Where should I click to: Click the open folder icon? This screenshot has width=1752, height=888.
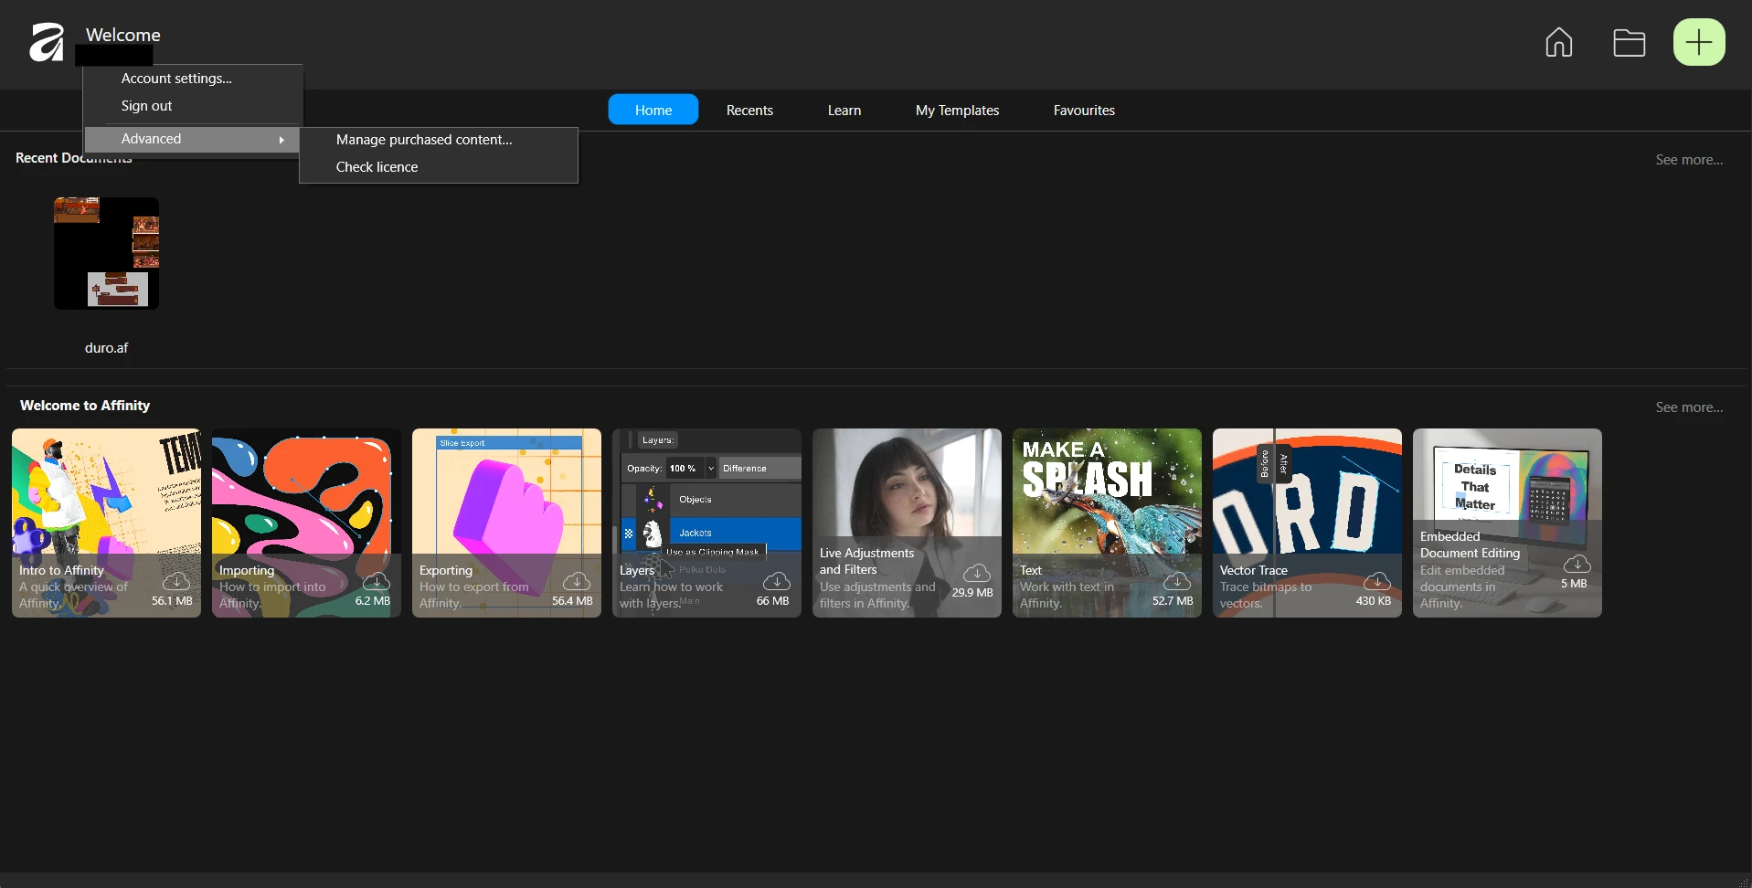tap(1629, 43)
